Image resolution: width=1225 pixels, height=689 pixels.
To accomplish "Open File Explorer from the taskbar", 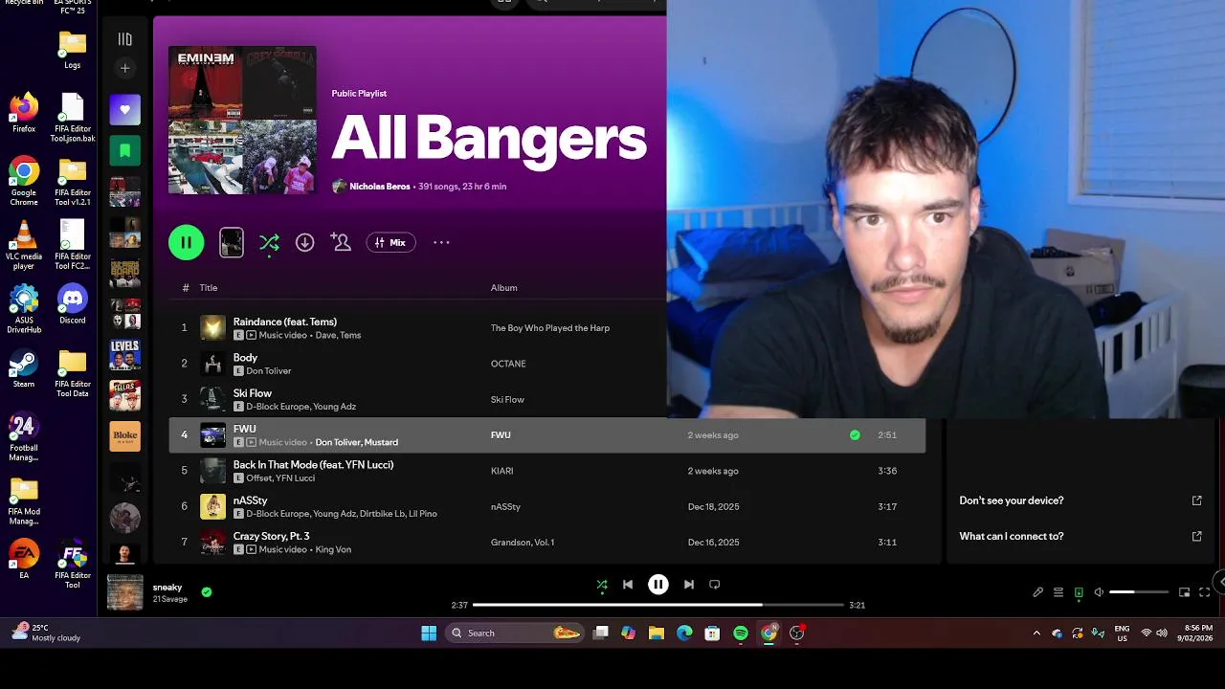I will 657,633.
